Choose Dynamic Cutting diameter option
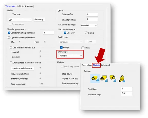This screenshot has width=148, height=118. (9, 38)
